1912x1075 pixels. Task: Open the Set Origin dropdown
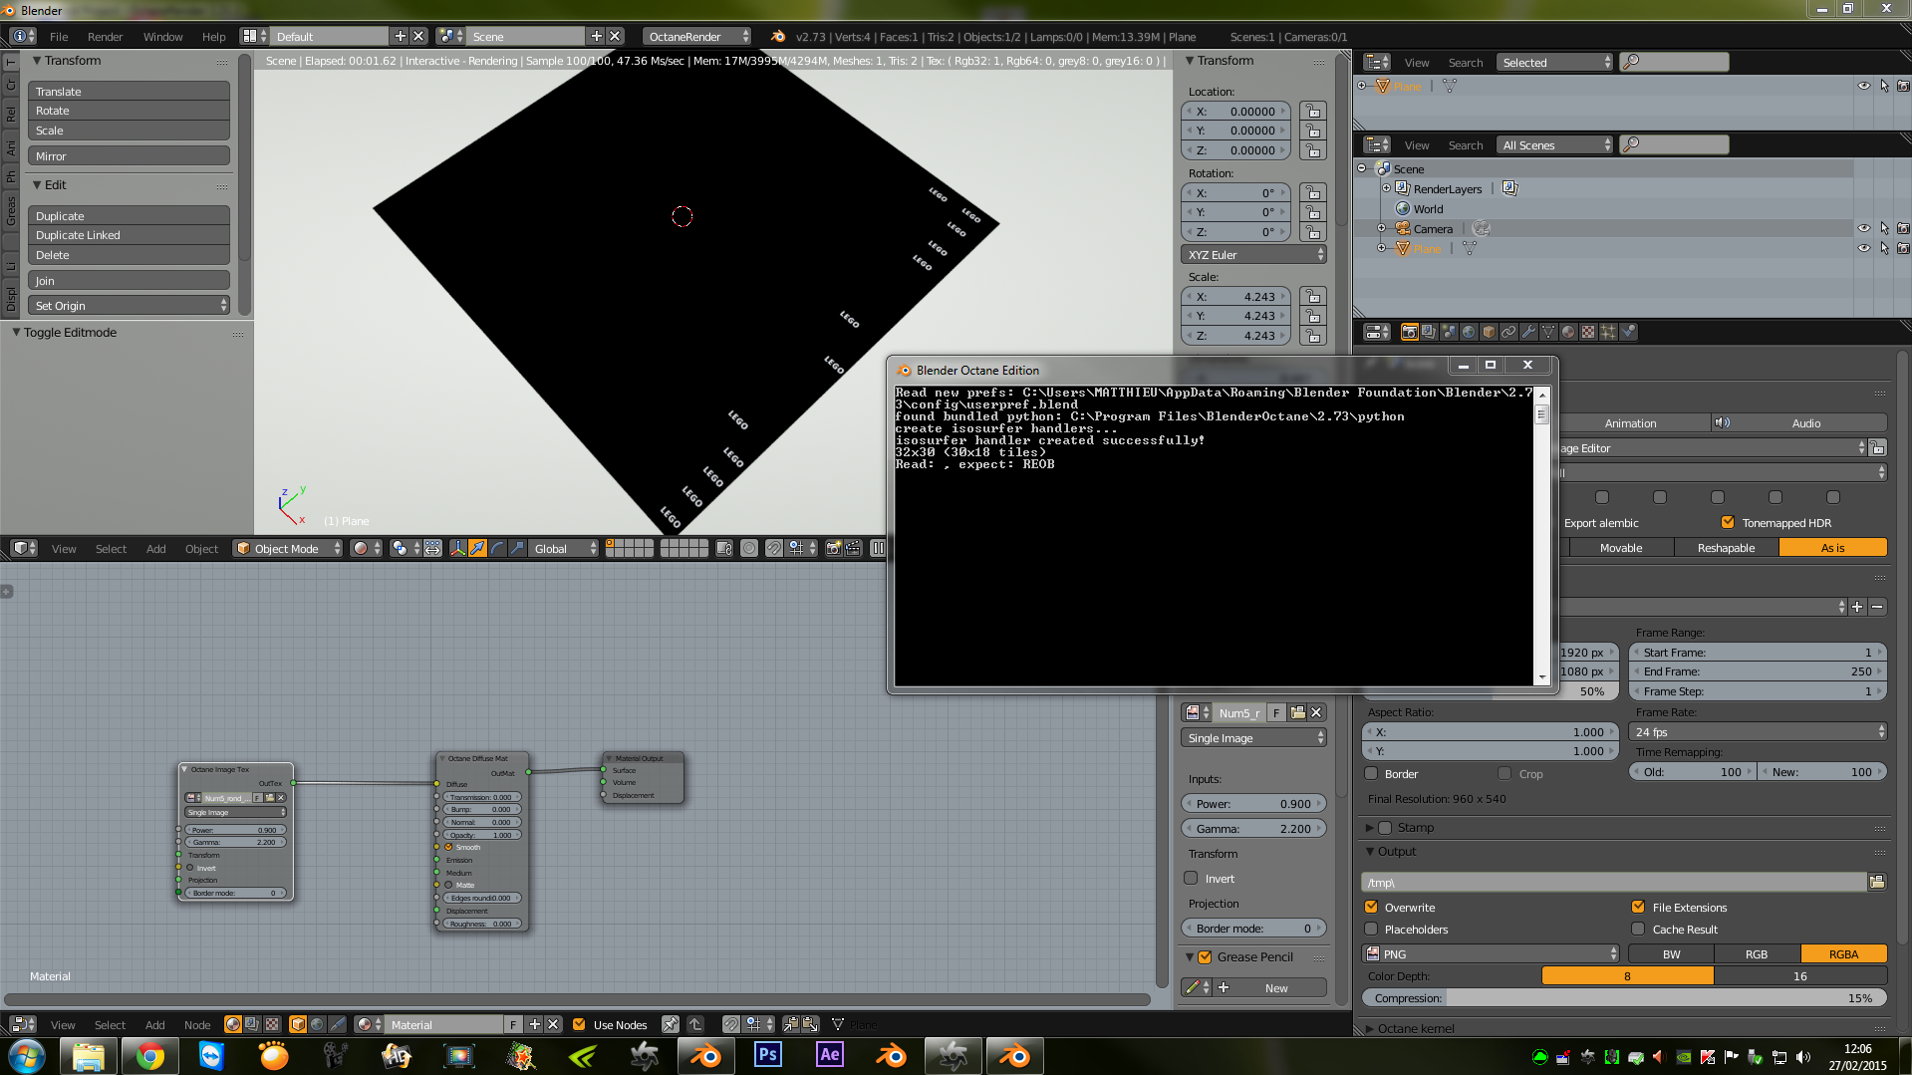(129, 306)
